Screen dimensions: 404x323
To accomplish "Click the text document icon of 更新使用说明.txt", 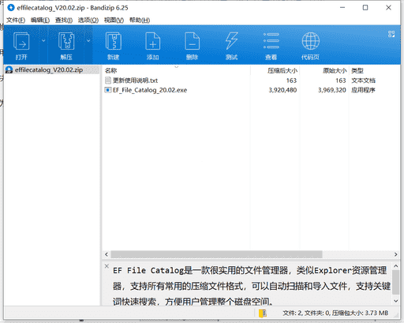I will 108,81.
